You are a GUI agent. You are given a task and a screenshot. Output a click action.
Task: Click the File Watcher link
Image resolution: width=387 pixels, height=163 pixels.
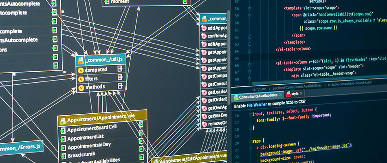255,106
